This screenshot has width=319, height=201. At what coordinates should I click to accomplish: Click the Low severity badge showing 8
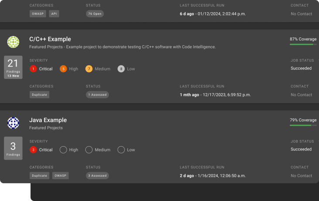(x=121, y=69)
